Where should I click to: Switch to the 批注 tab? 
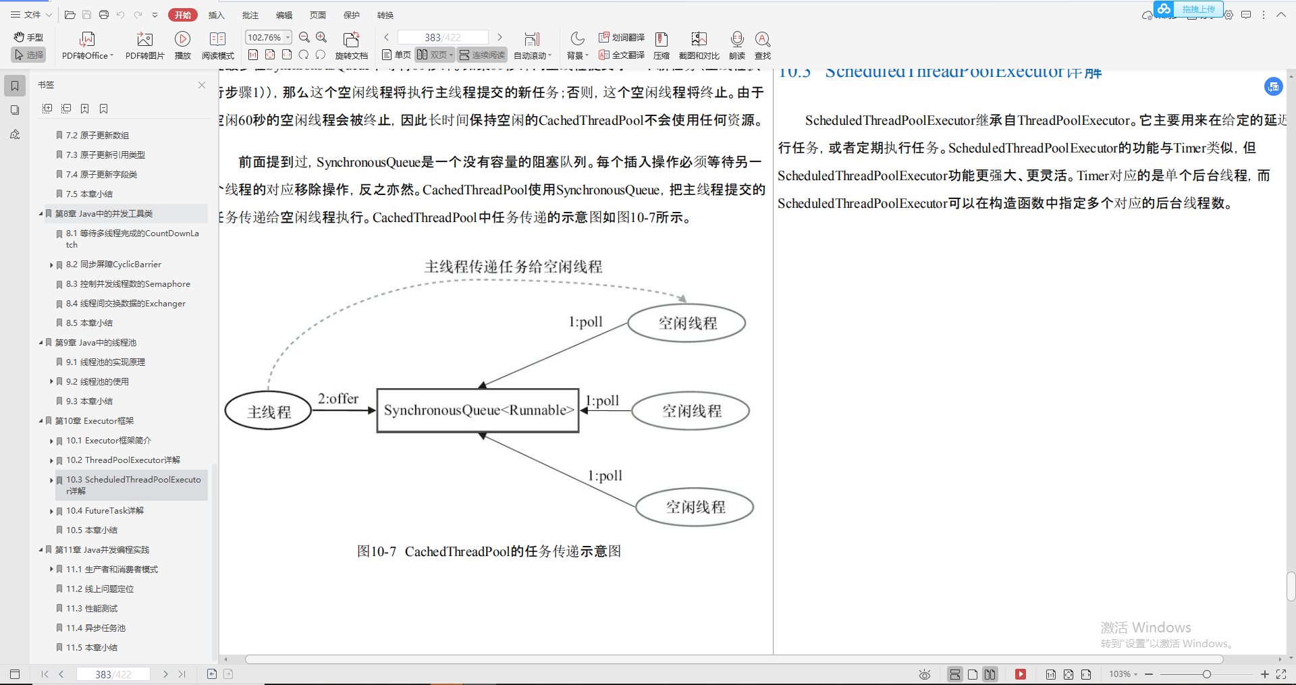[250, 15]
